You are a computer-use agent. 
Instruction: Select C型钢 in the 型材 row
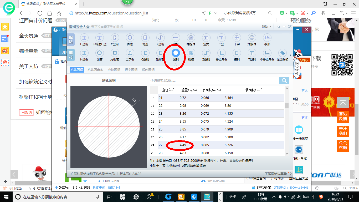click(x=145, y=55)
